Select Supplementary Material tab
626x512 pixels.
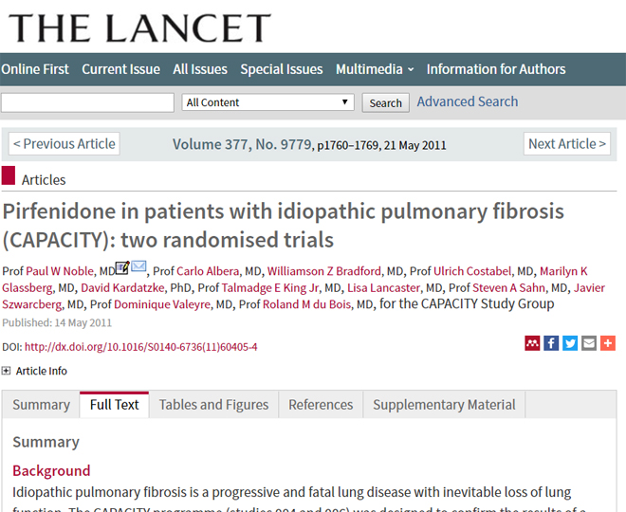(444, 405)
